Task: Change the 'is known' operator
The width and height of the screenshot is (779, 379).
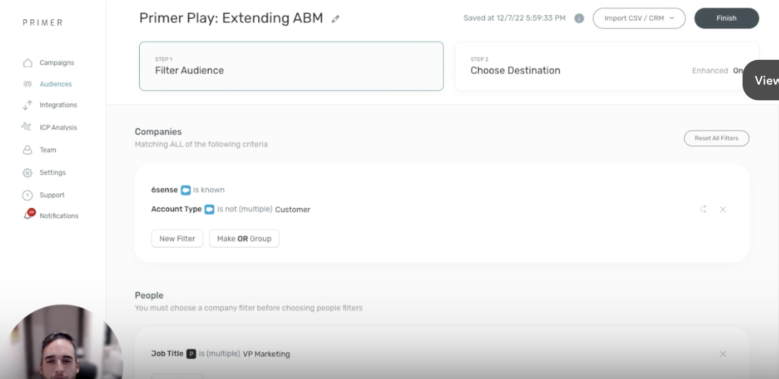Action: tap(209, 190)
